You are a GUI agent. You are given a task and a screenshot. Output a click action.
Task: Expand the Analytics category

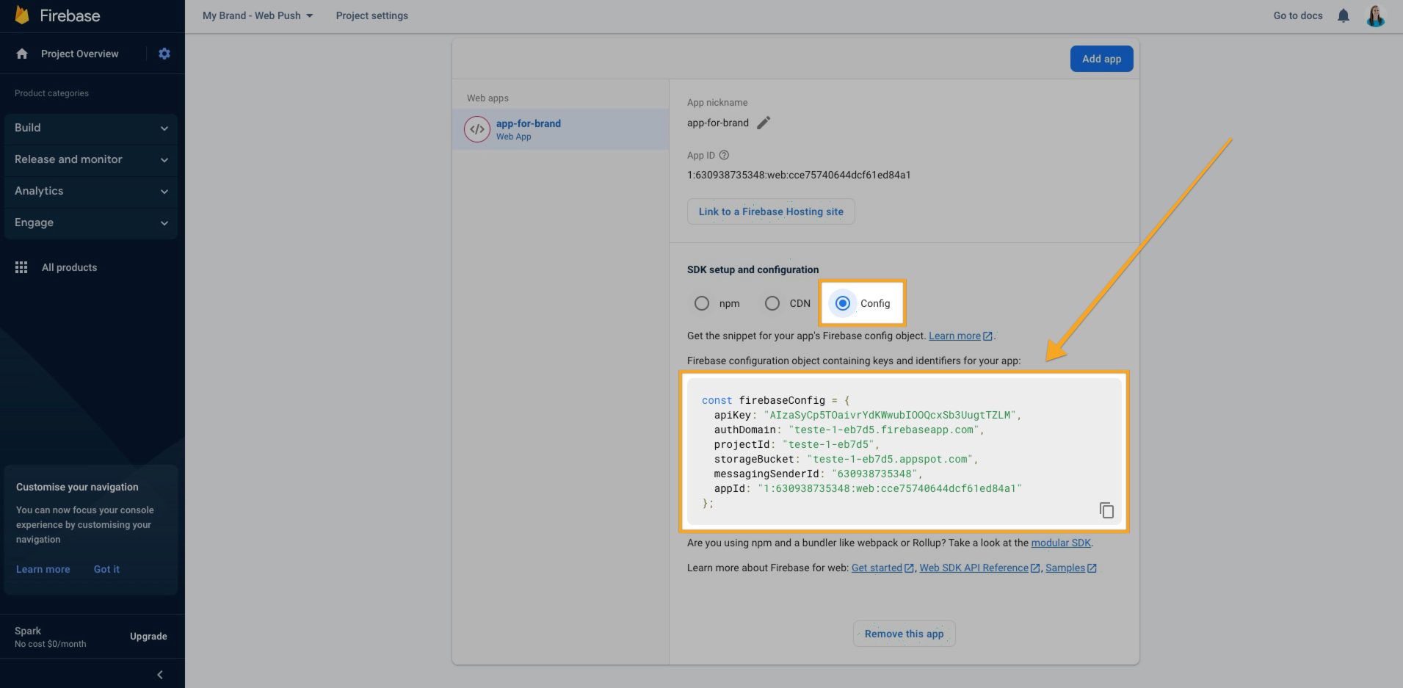[x=90, y=191]
